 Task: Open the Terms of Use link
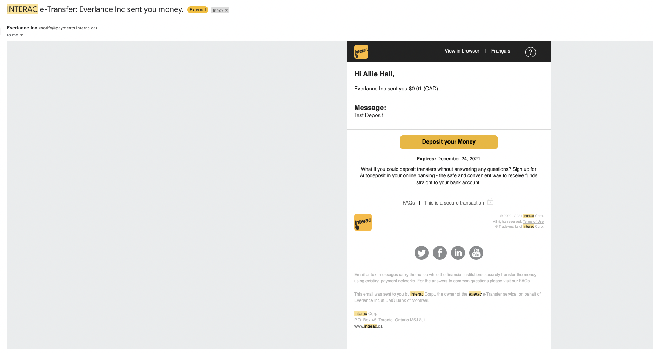coord(533,221)
